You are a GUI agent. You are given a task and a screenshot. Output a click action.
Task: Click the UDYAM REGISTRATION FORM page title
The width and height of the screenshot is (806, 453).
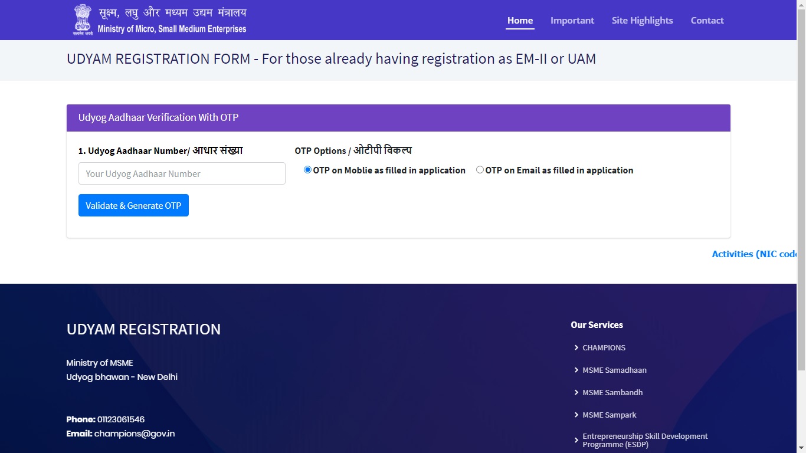point(331,59)
